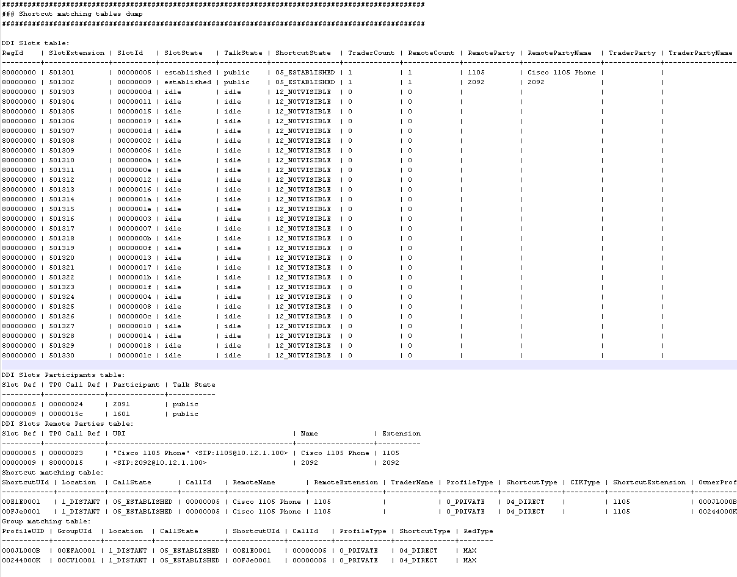Click '05_ESTABLISHED' in the 501302 row

[305, 82]
